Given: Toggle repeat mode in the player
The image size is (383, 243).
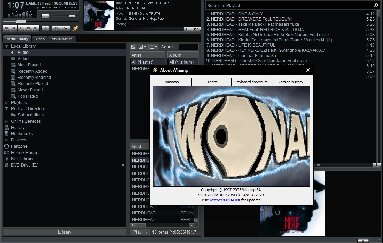Looking at the screenshot, I should tap(66, 28).
